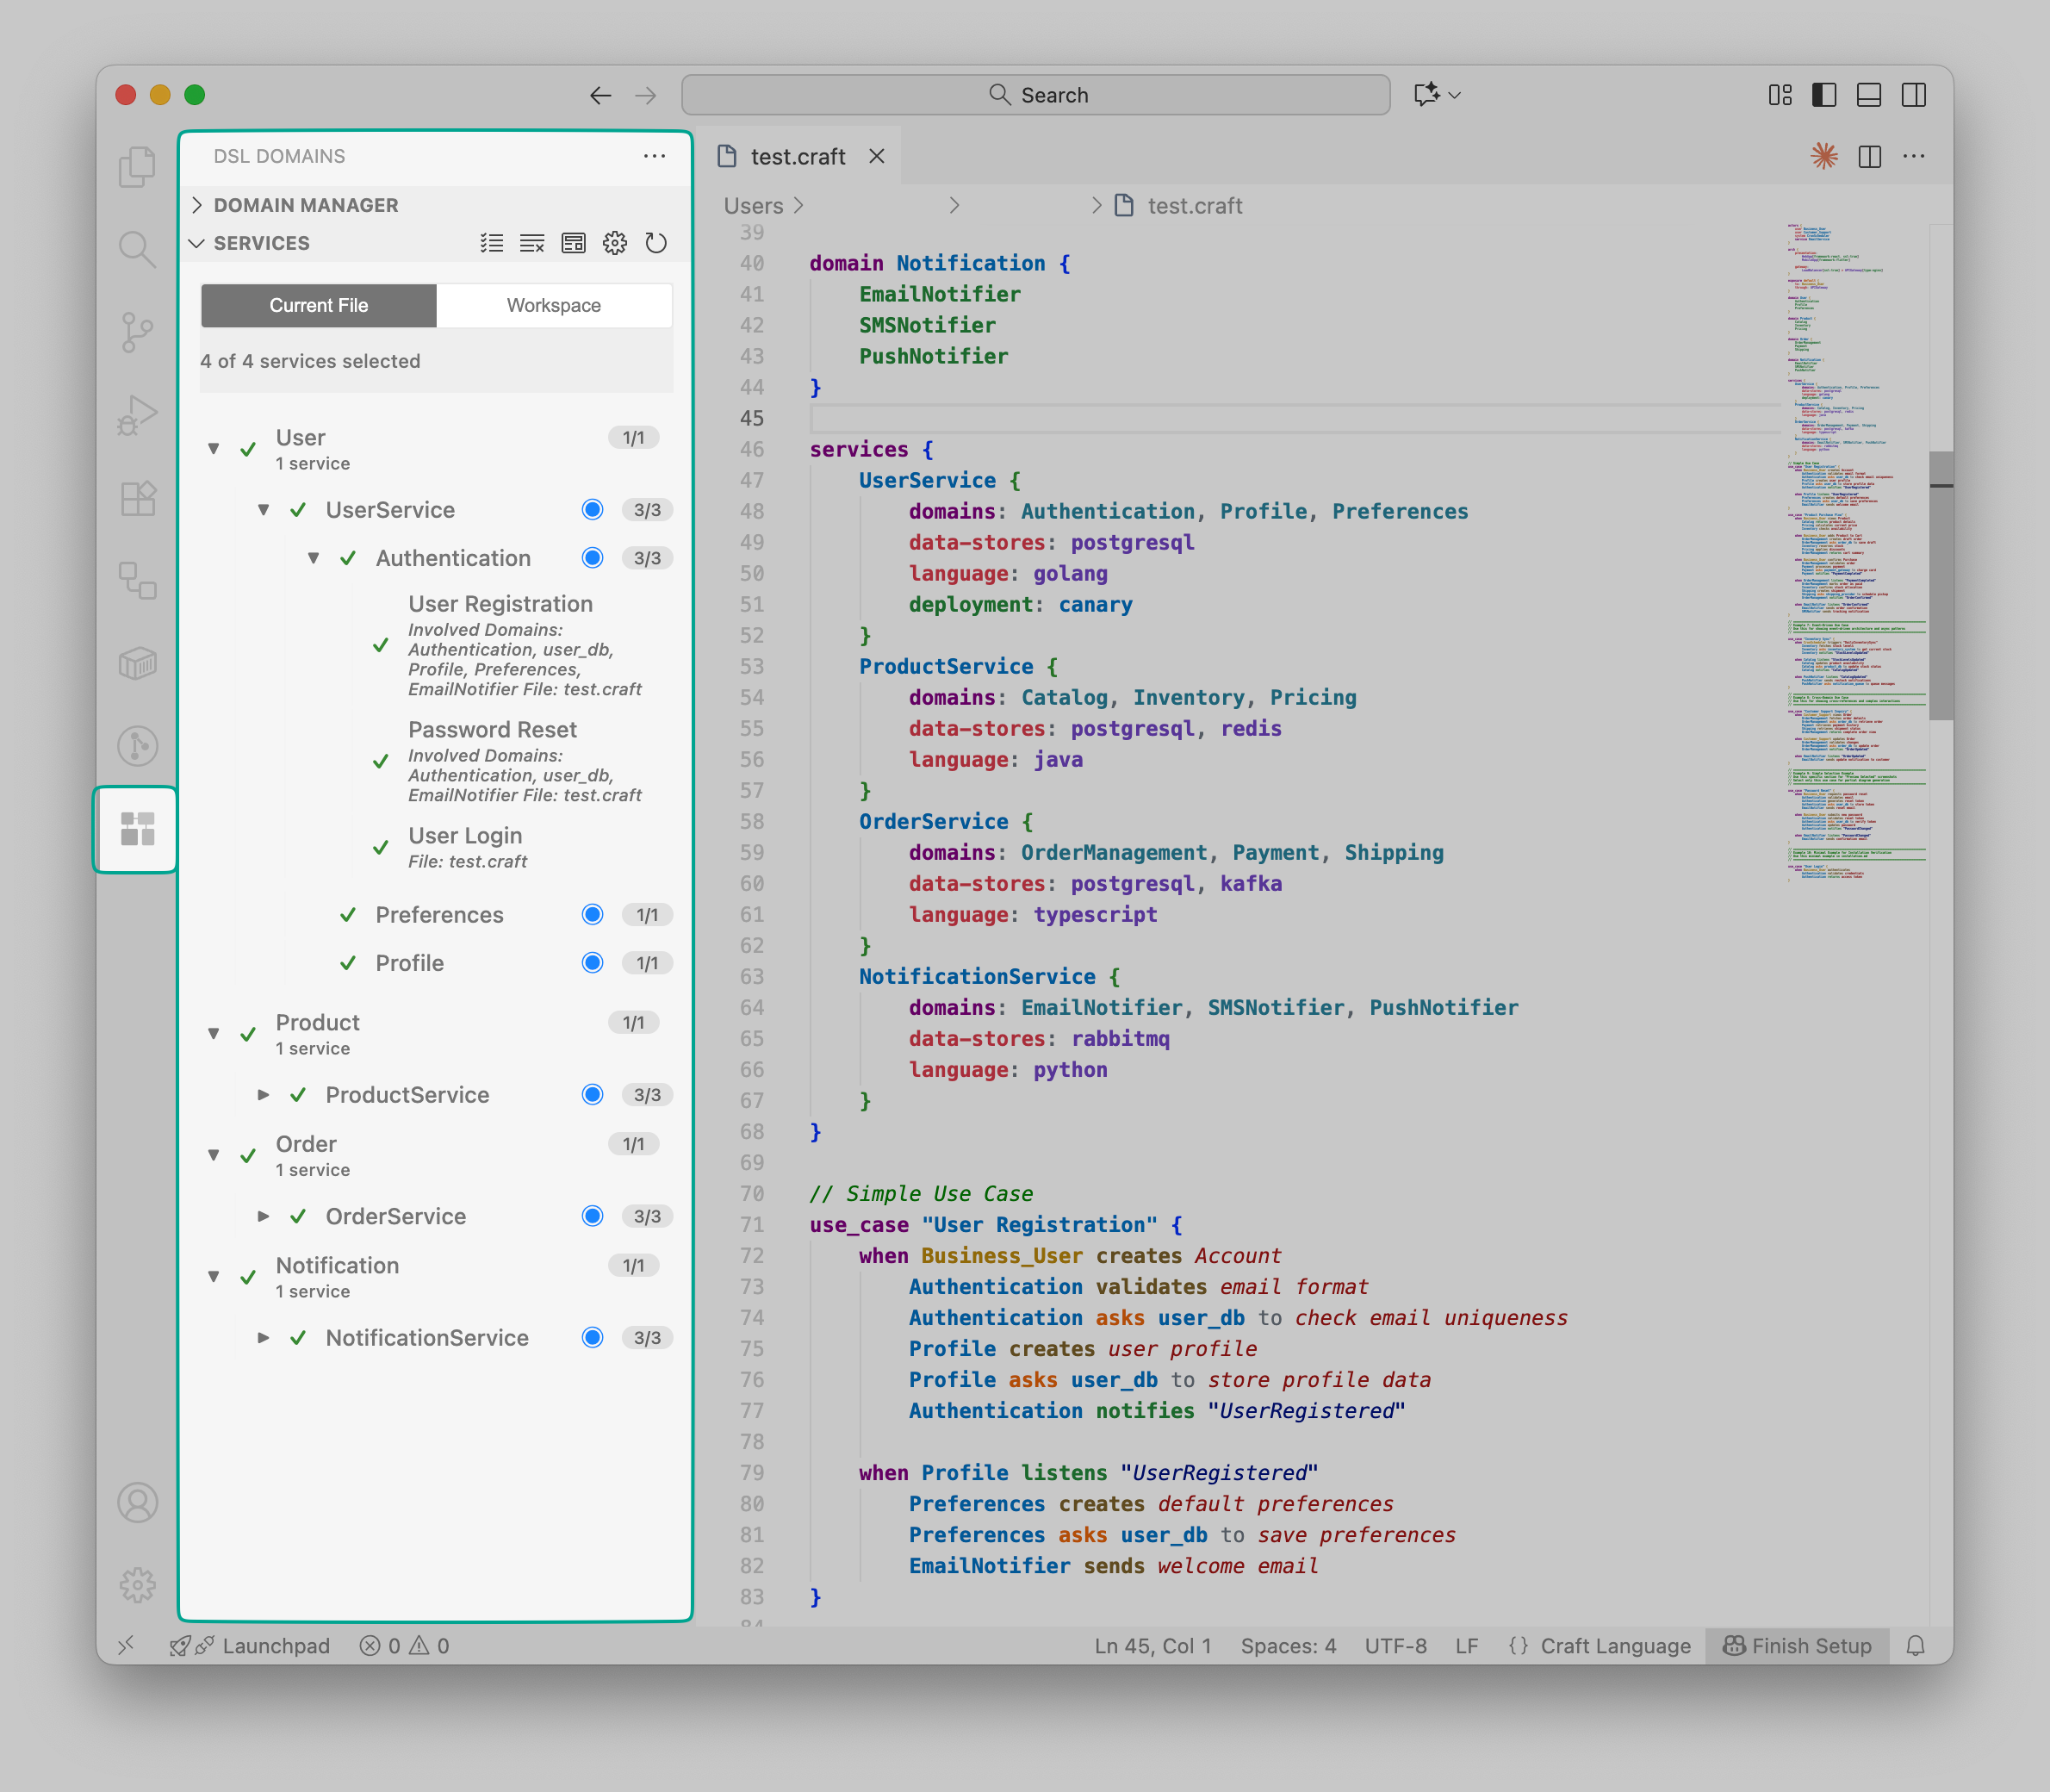This screenshot has width=2050, height=1792.
Task: Select the test.craft editor tab
Action: [x=797, y=157]
